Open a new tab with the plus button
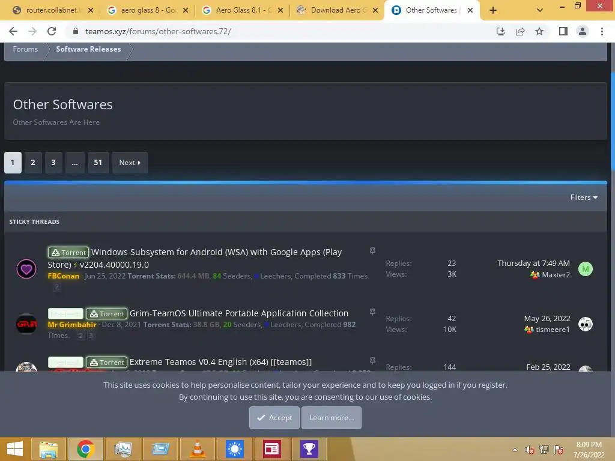The image size is (615, 461). tap(493, 10)
